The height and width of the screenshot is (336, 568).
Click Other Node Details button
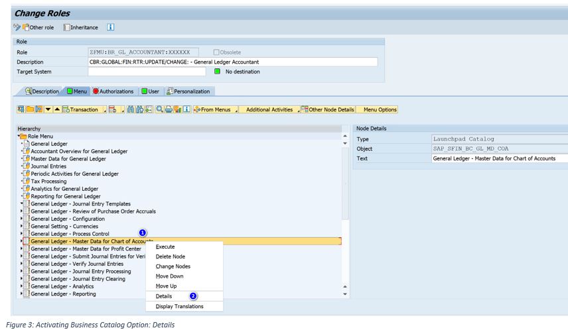(x=328, y=109)
